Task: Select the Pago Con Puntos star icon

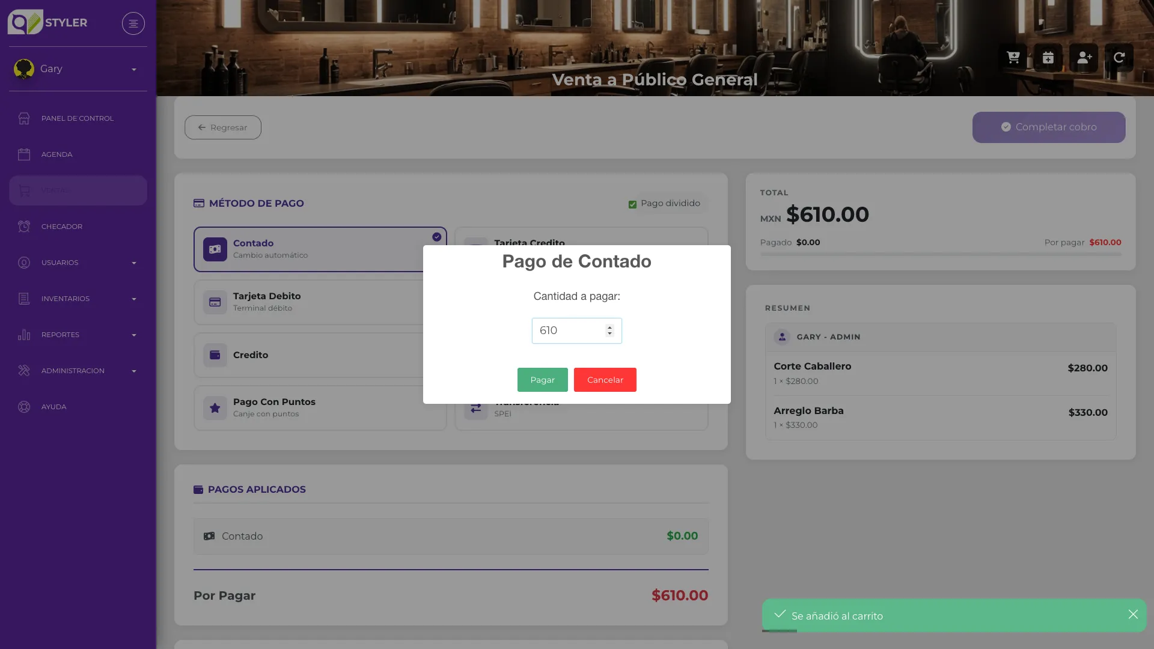Action: 215,408
